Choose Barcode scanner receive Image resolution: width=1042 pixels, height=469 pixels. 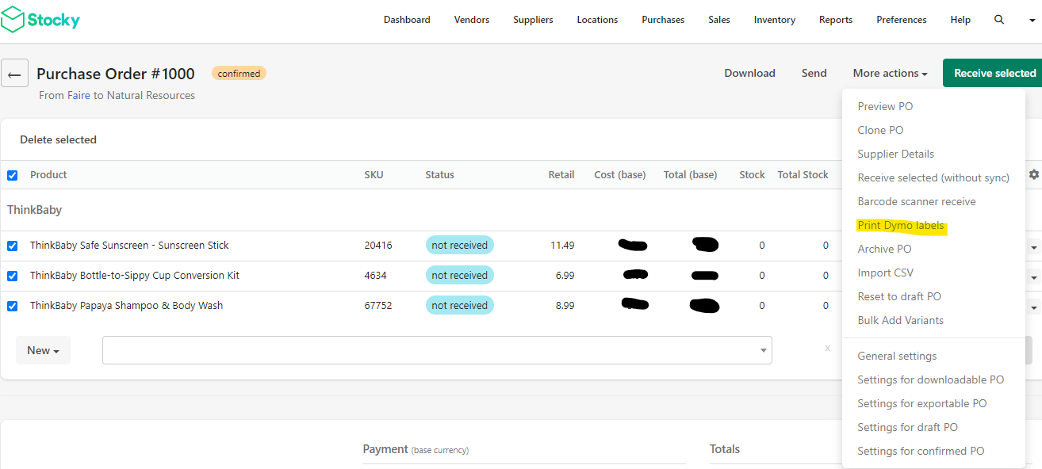click(917, 201)
